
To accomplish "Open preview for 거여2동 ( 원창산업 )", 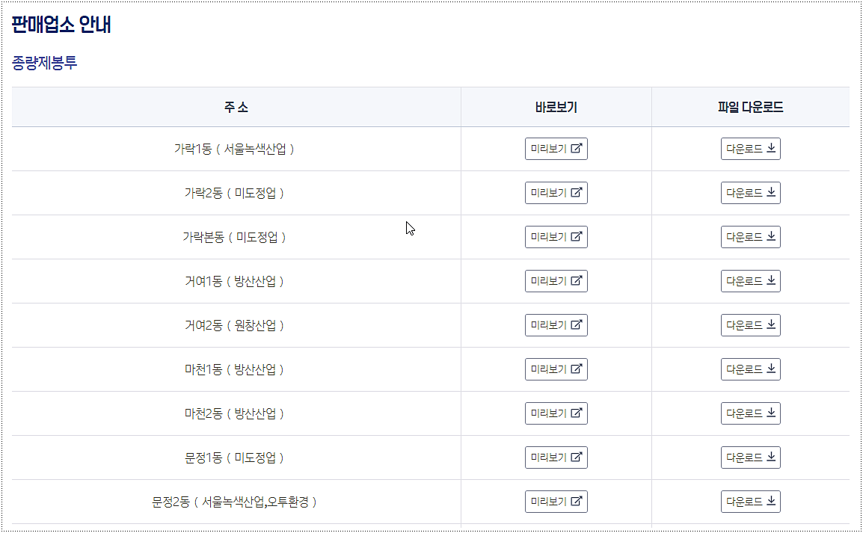I will 556,324.
